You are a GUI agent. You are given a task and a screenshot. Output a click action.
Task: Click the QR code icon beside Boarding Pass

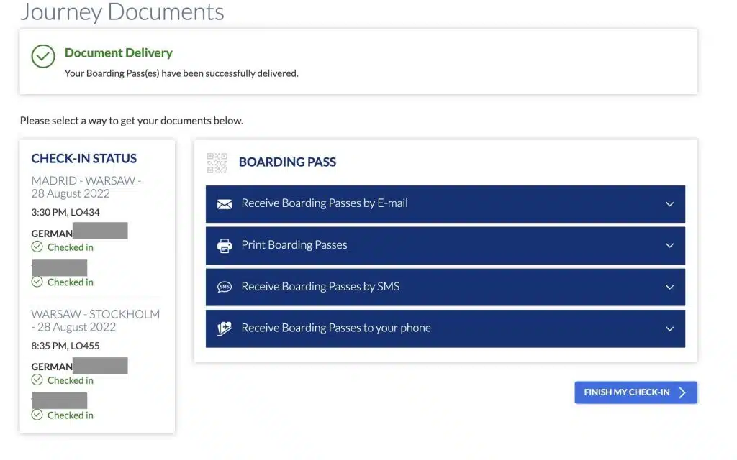click(x=217, y=163)
